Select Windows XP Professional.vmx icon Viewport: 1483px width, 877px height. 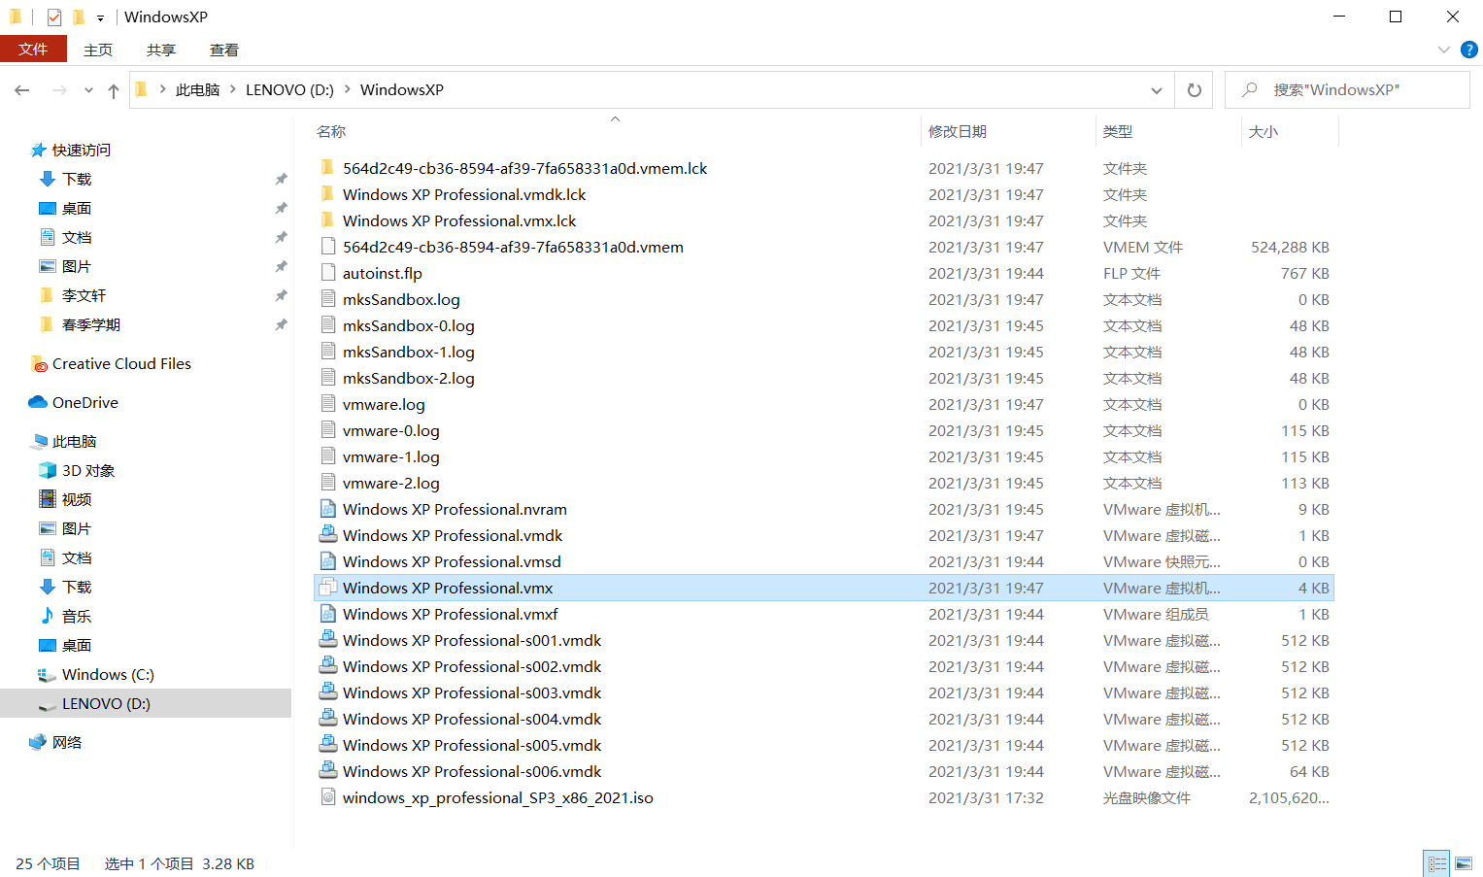tap(328, 588)
